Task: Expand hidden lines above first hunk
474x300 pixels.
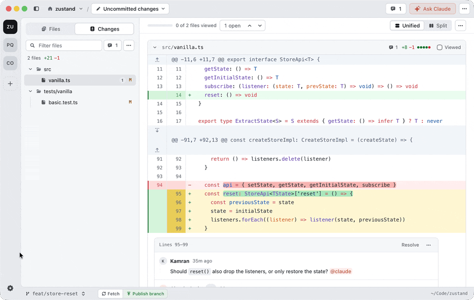Action: tap(157, 60)
